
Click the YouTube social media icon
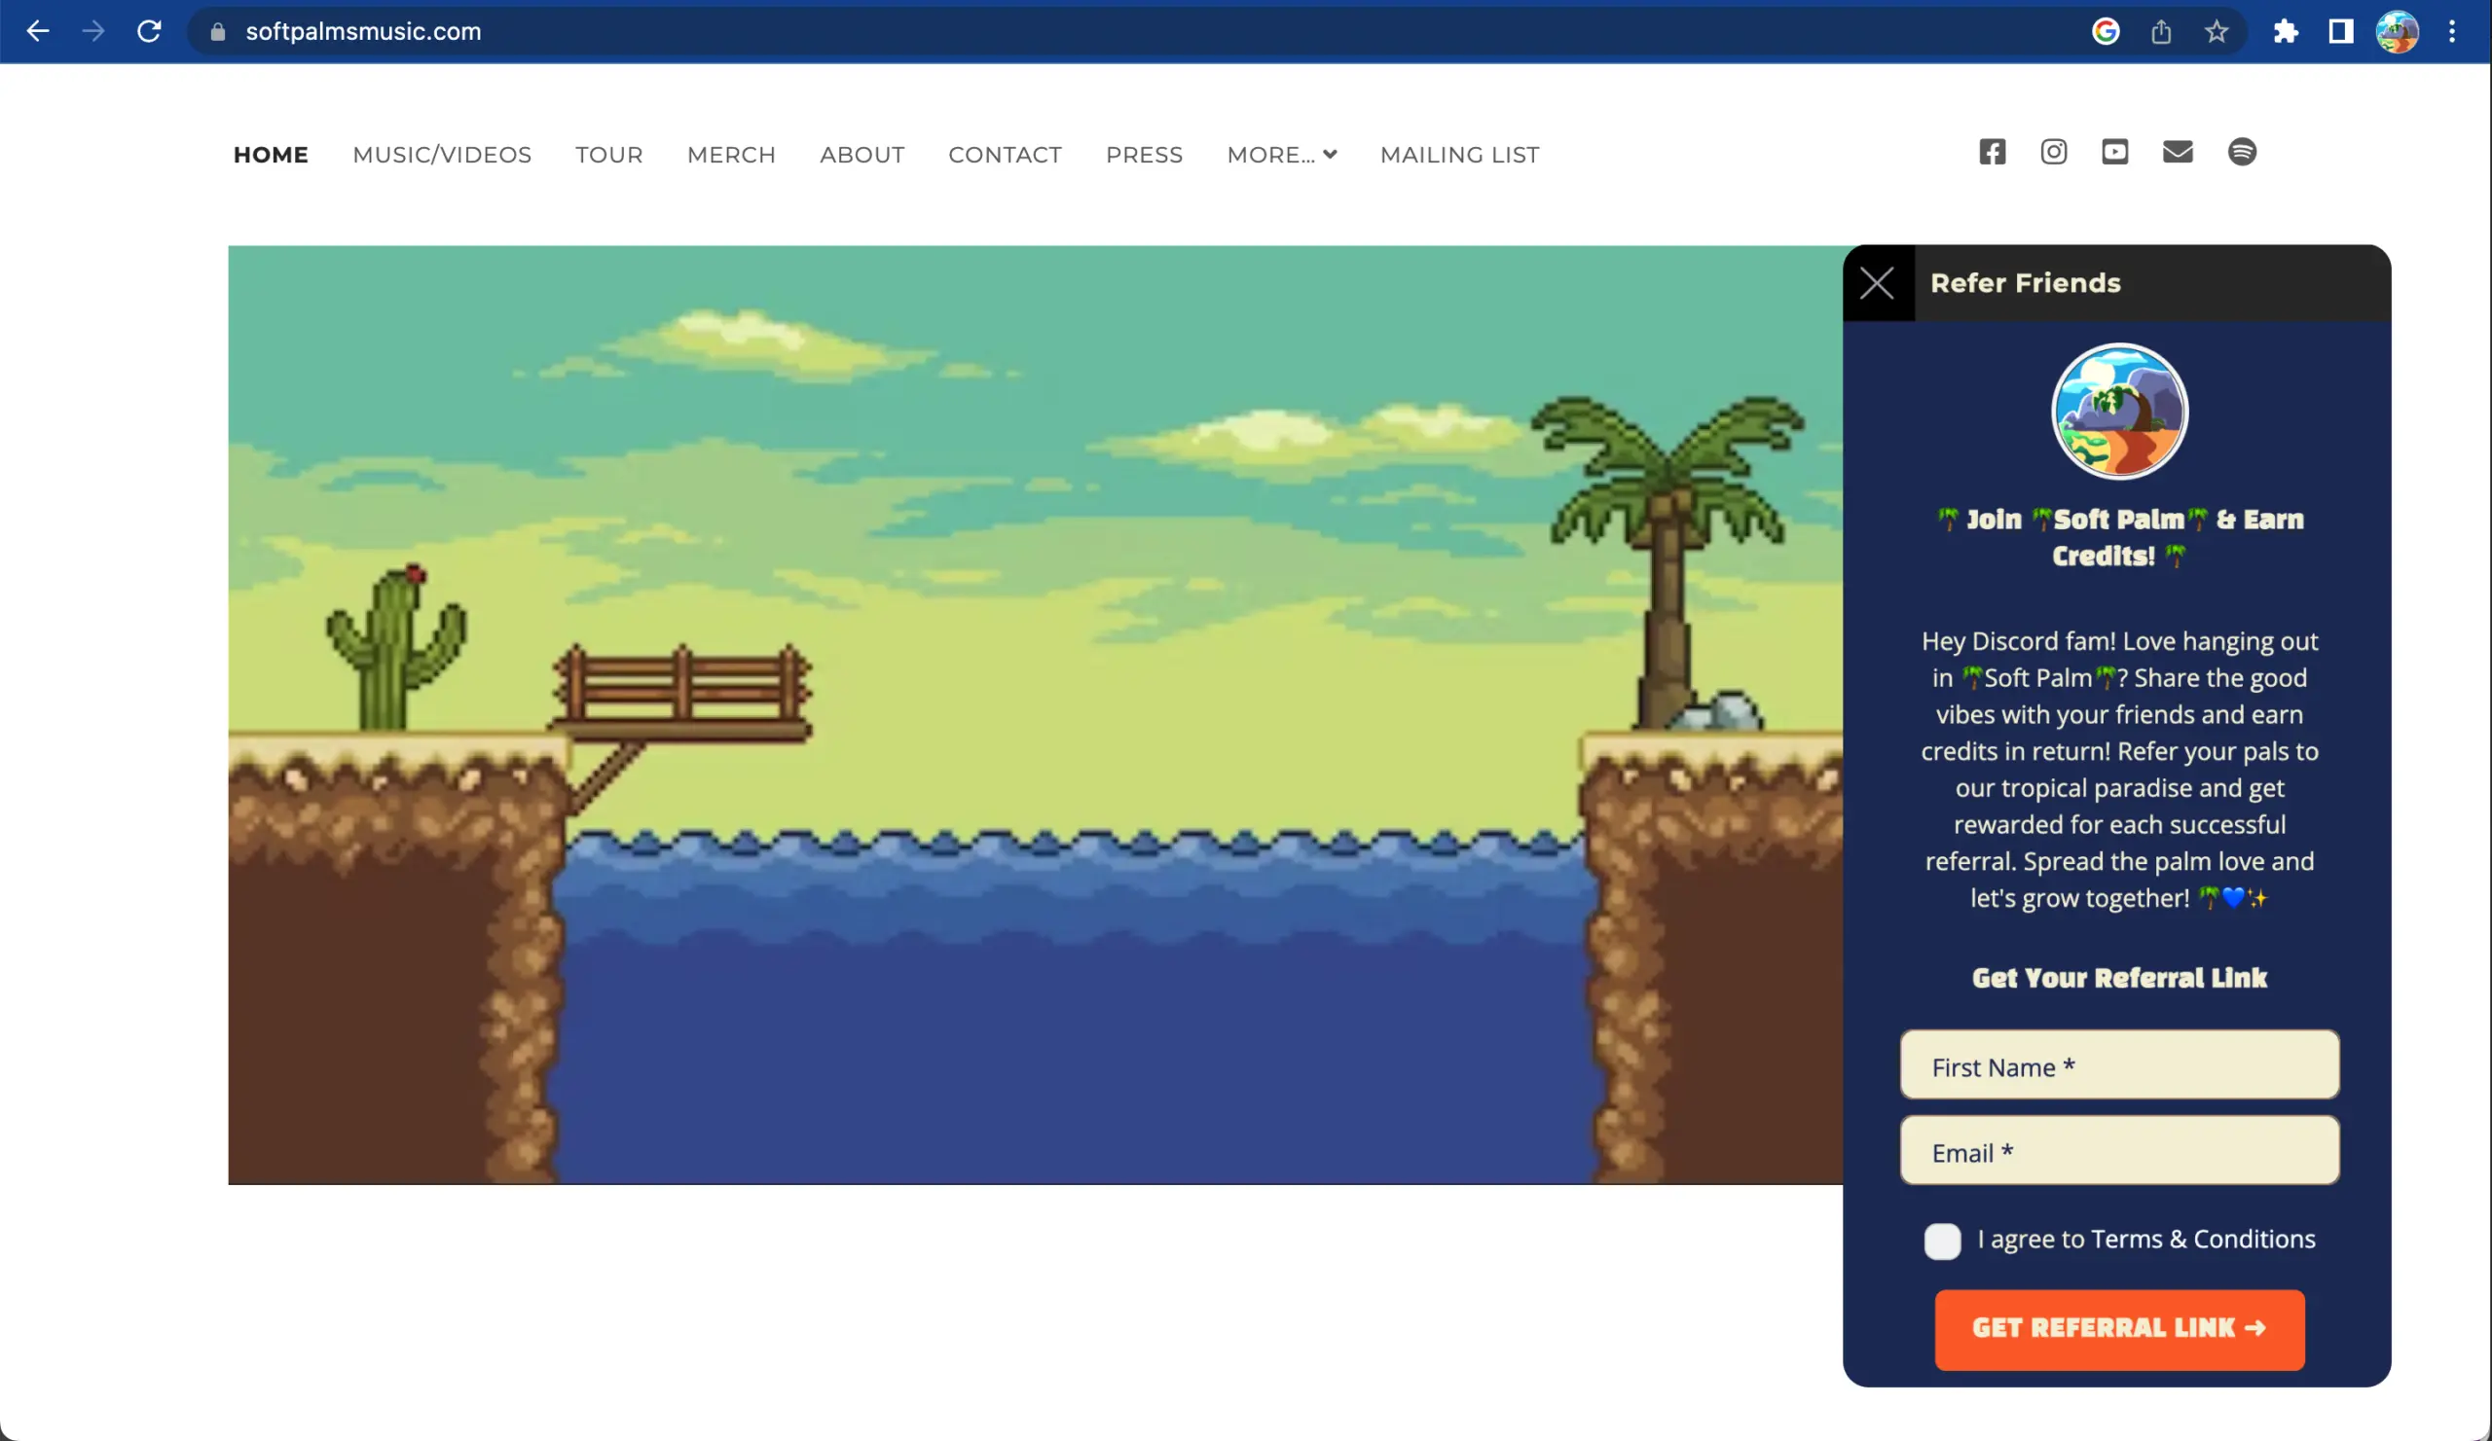[2114, 151]
